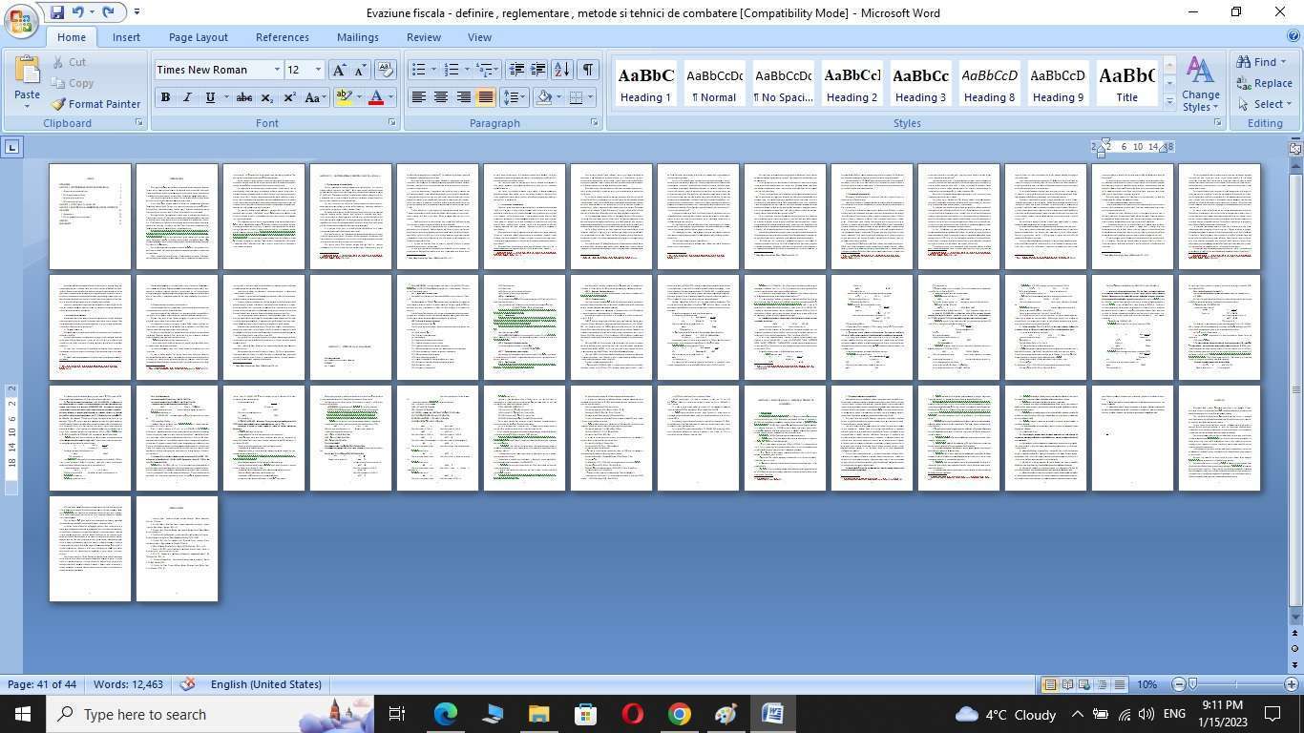Toggle Bold formatting

[165, 97]
